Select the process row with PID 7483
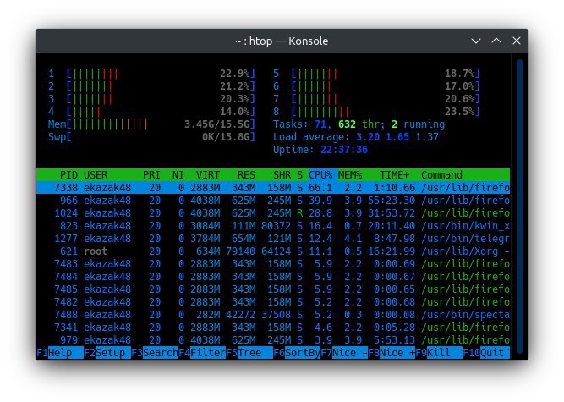 (273, 264)
